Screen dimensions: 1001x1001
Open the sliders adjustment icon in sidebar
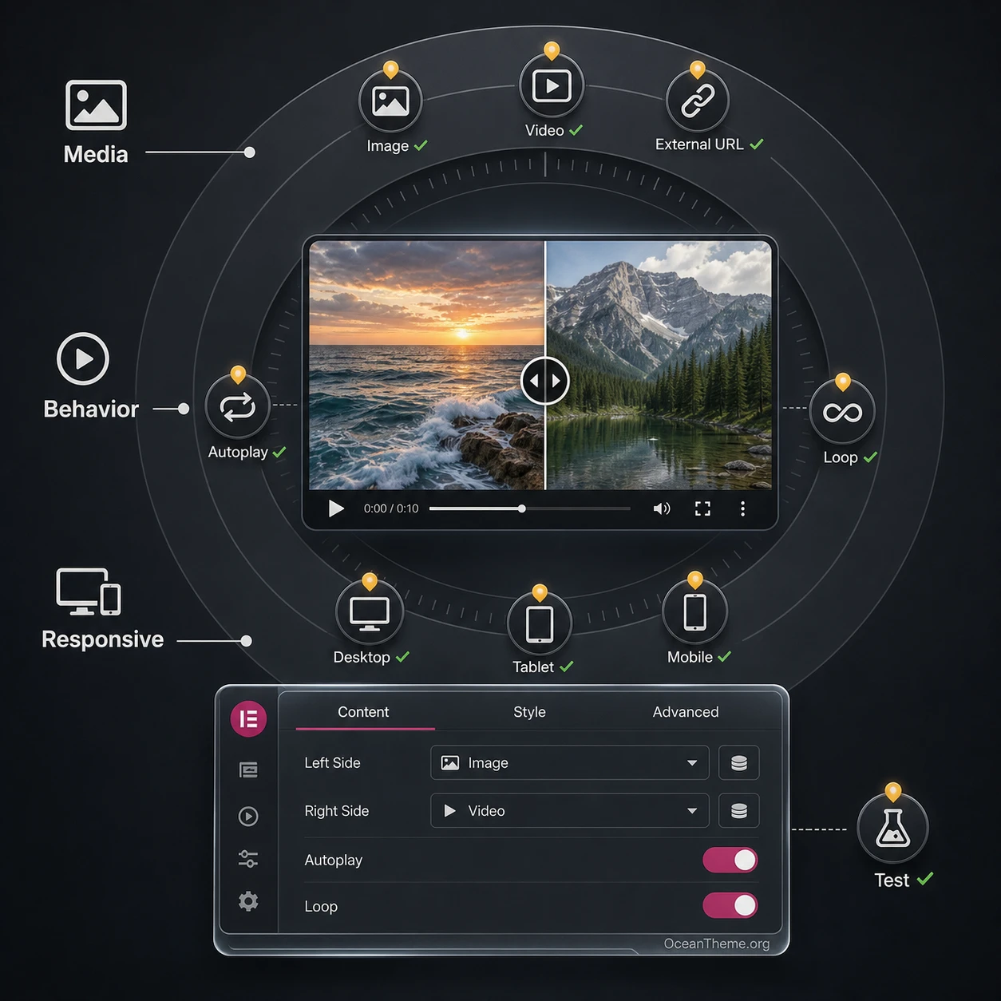tap(248, 859)
